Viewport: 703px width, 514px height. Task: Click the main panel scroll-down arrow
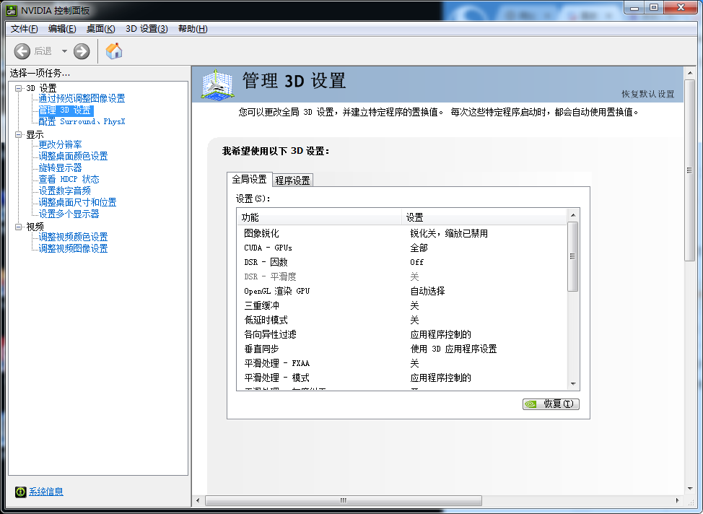689,489
